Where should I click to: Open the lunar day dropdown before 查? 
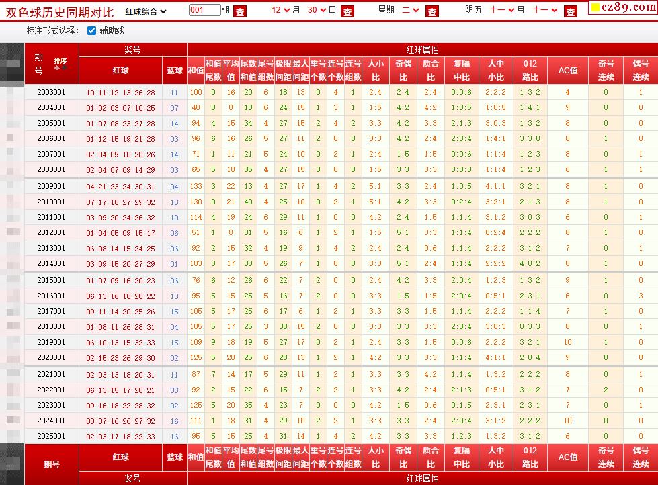pyautogui.click(x=544, y=11)
